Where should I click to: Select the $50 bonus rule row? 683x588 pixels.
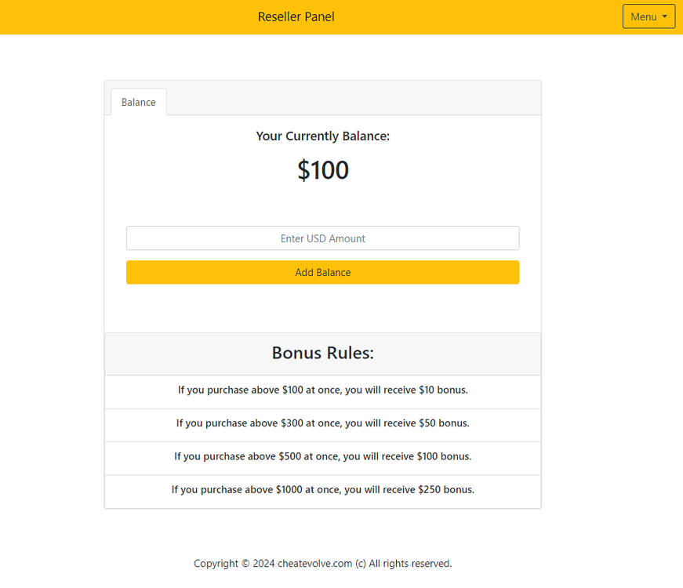coord(322,423)
